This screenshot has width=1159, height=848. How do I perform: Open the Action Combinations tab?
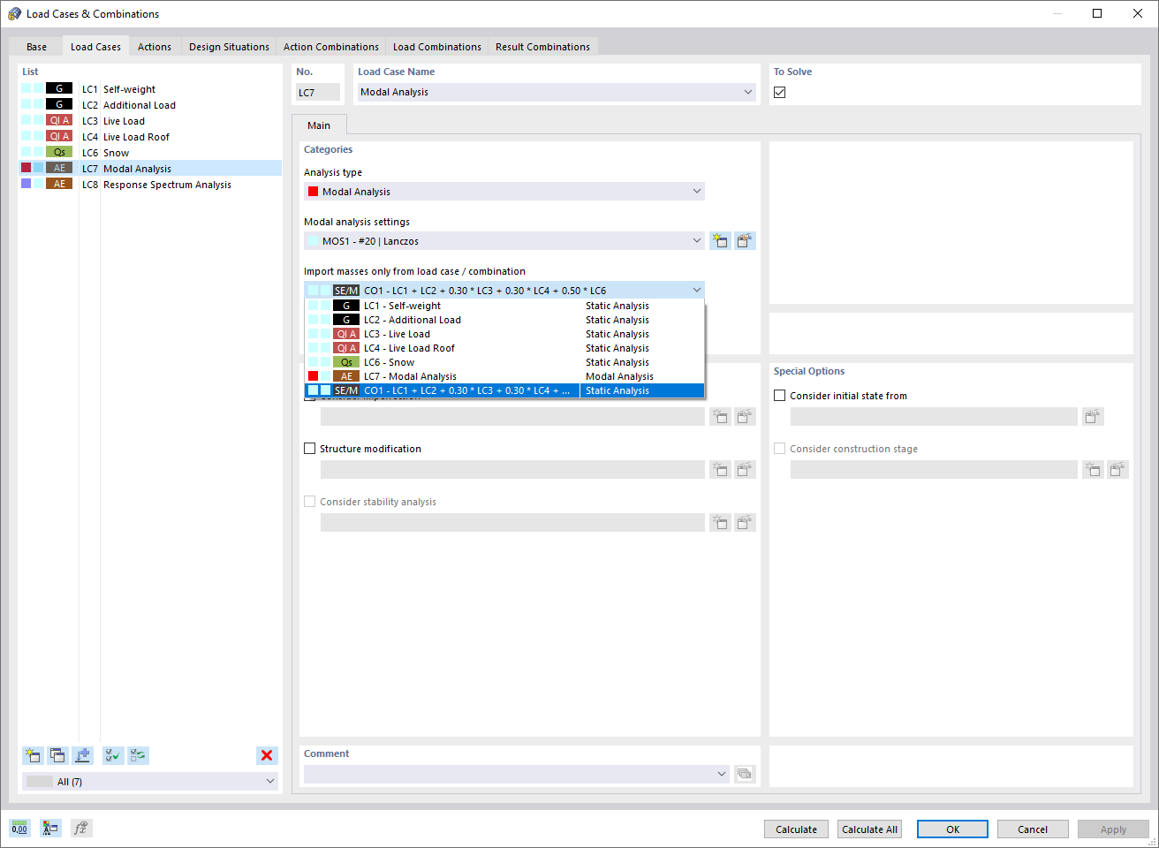(331, 46)
